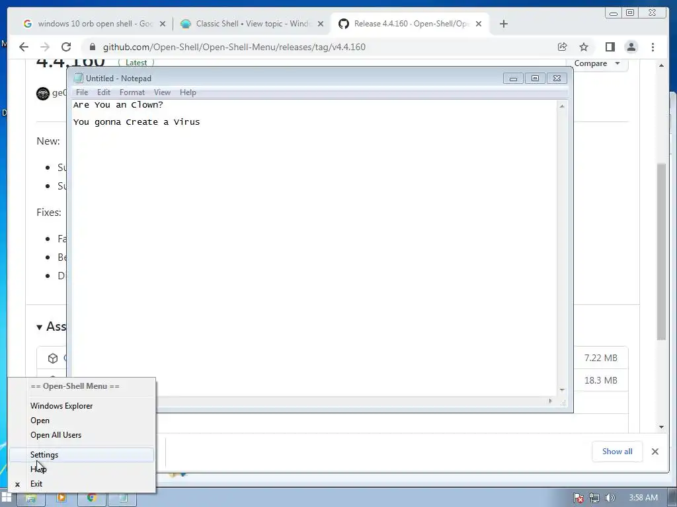Click the address bar URL
The width and height of the screenshot is (677, 507).
point(234,47)
